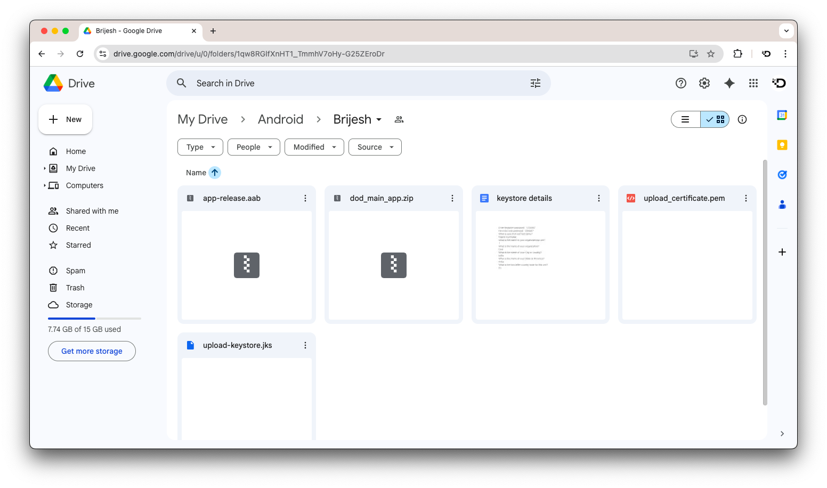Screen dimensions: 827x488
Task: Open browser Extensions puzzle icon
Action: (738, 54)
